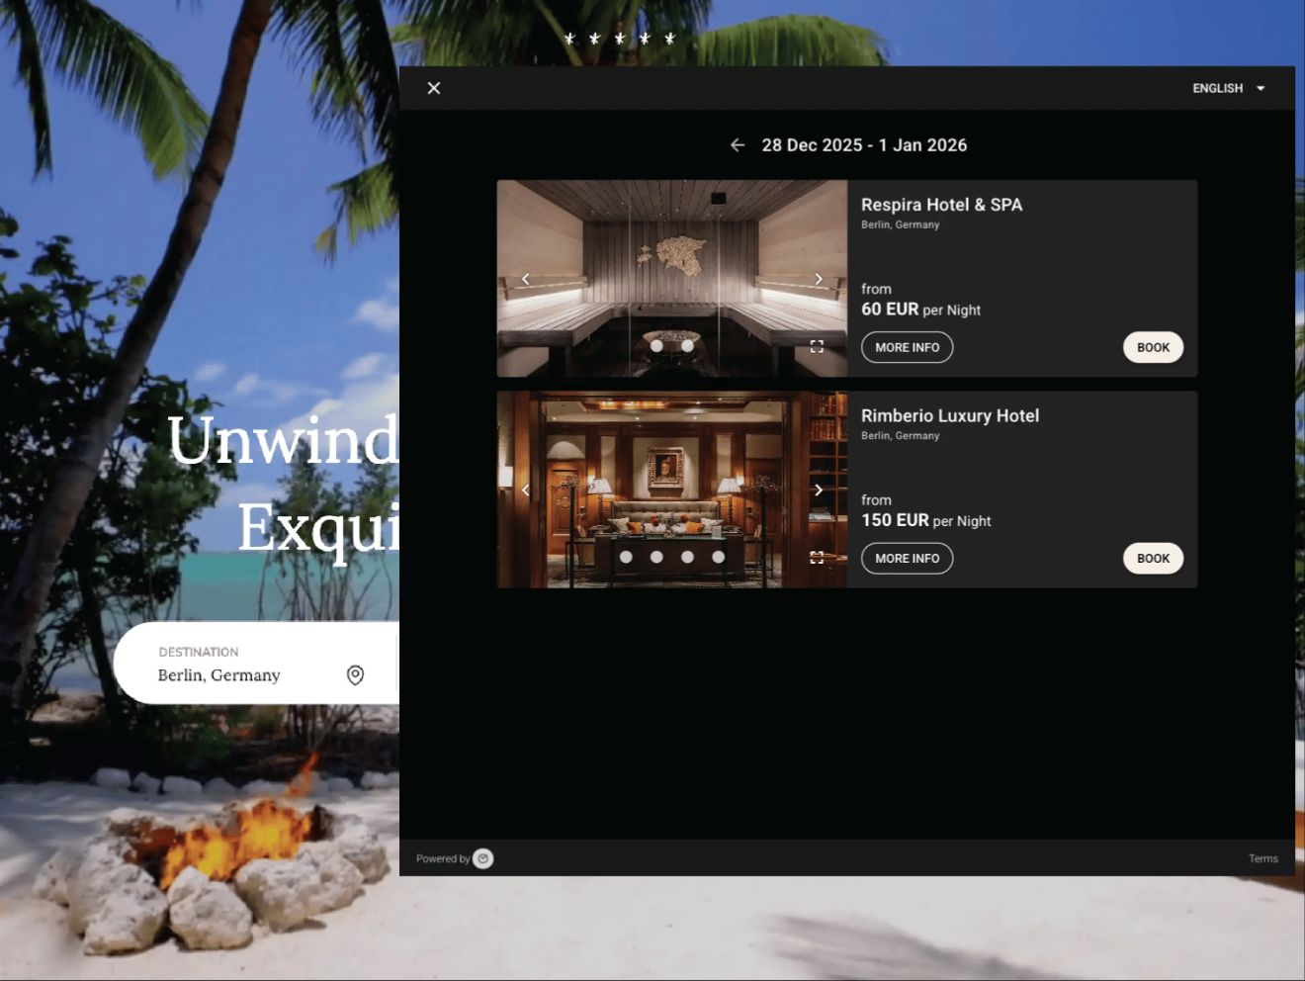Close the booking panel with the X icon
The width and height of the screenshot is (1305, 981).
(x=434, y=88)
